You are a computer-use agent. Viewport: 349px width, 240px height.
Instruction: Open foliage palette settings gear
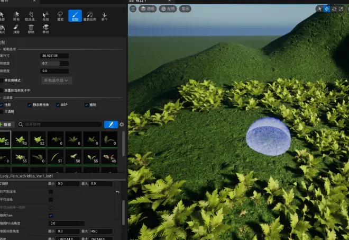click(x=122, y=125)
